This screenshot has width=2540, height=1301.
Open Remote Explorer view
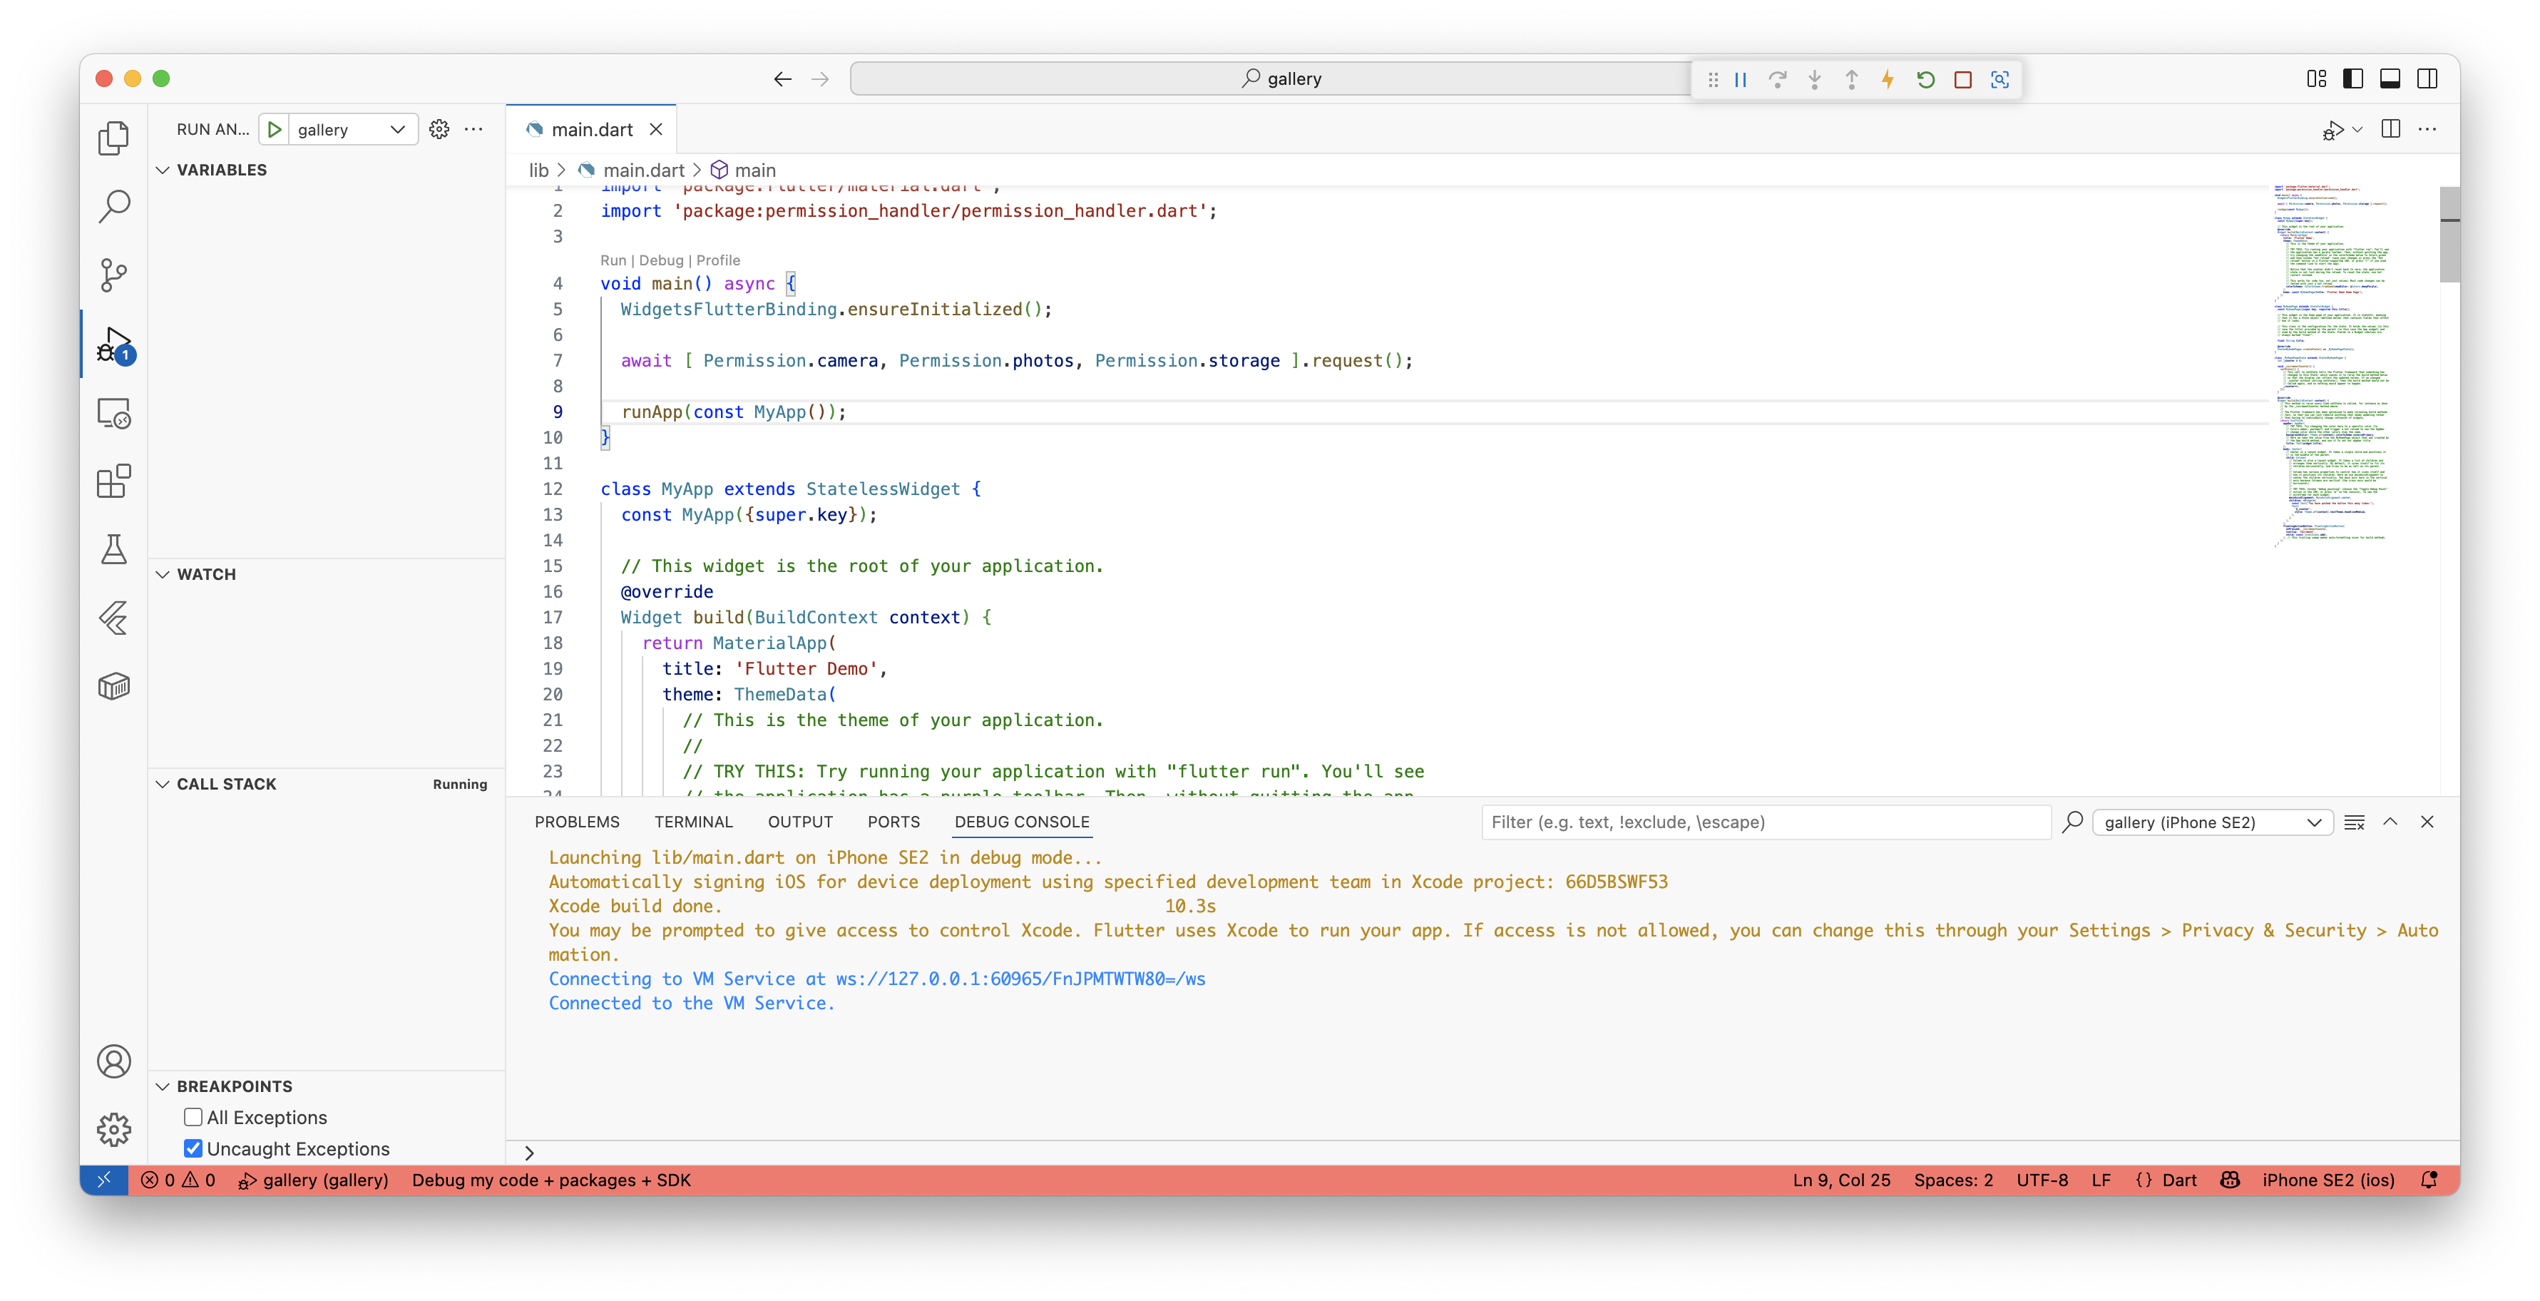(113, 413)
